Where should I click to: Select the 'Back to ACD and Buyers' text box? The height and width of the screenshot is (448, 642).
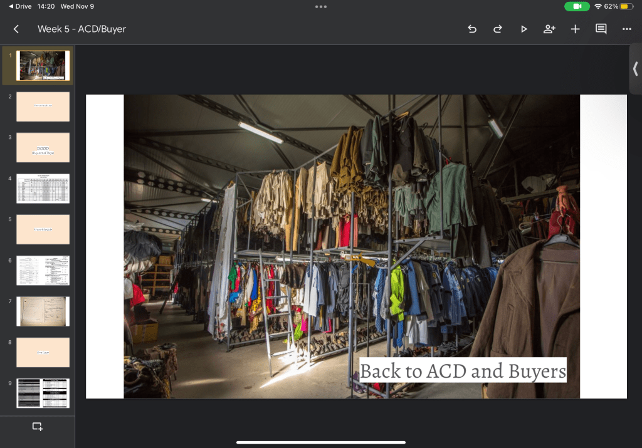coord(463,370)
